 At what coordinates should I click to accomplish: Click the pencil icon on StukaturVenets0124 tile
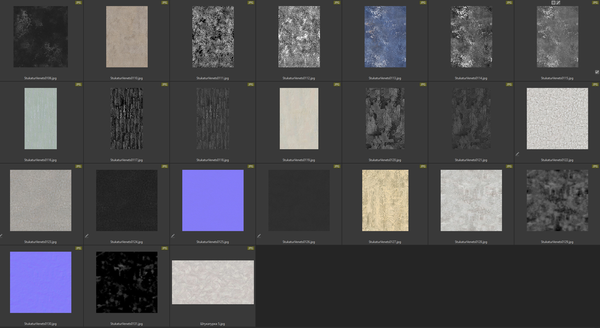click(x=87, y=235)
